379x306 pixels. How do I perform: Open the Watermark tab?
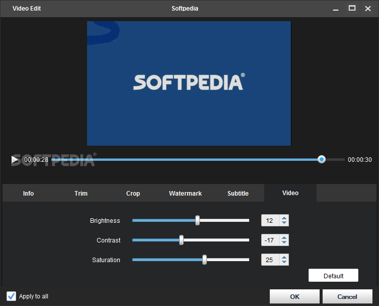185,193
